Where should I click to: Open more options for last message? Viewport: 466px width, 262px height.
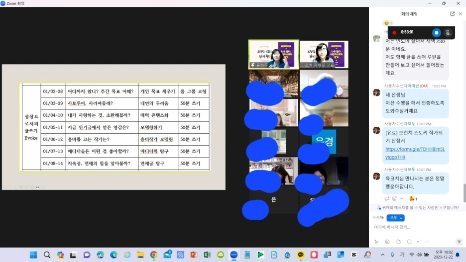tap(401, 198)
